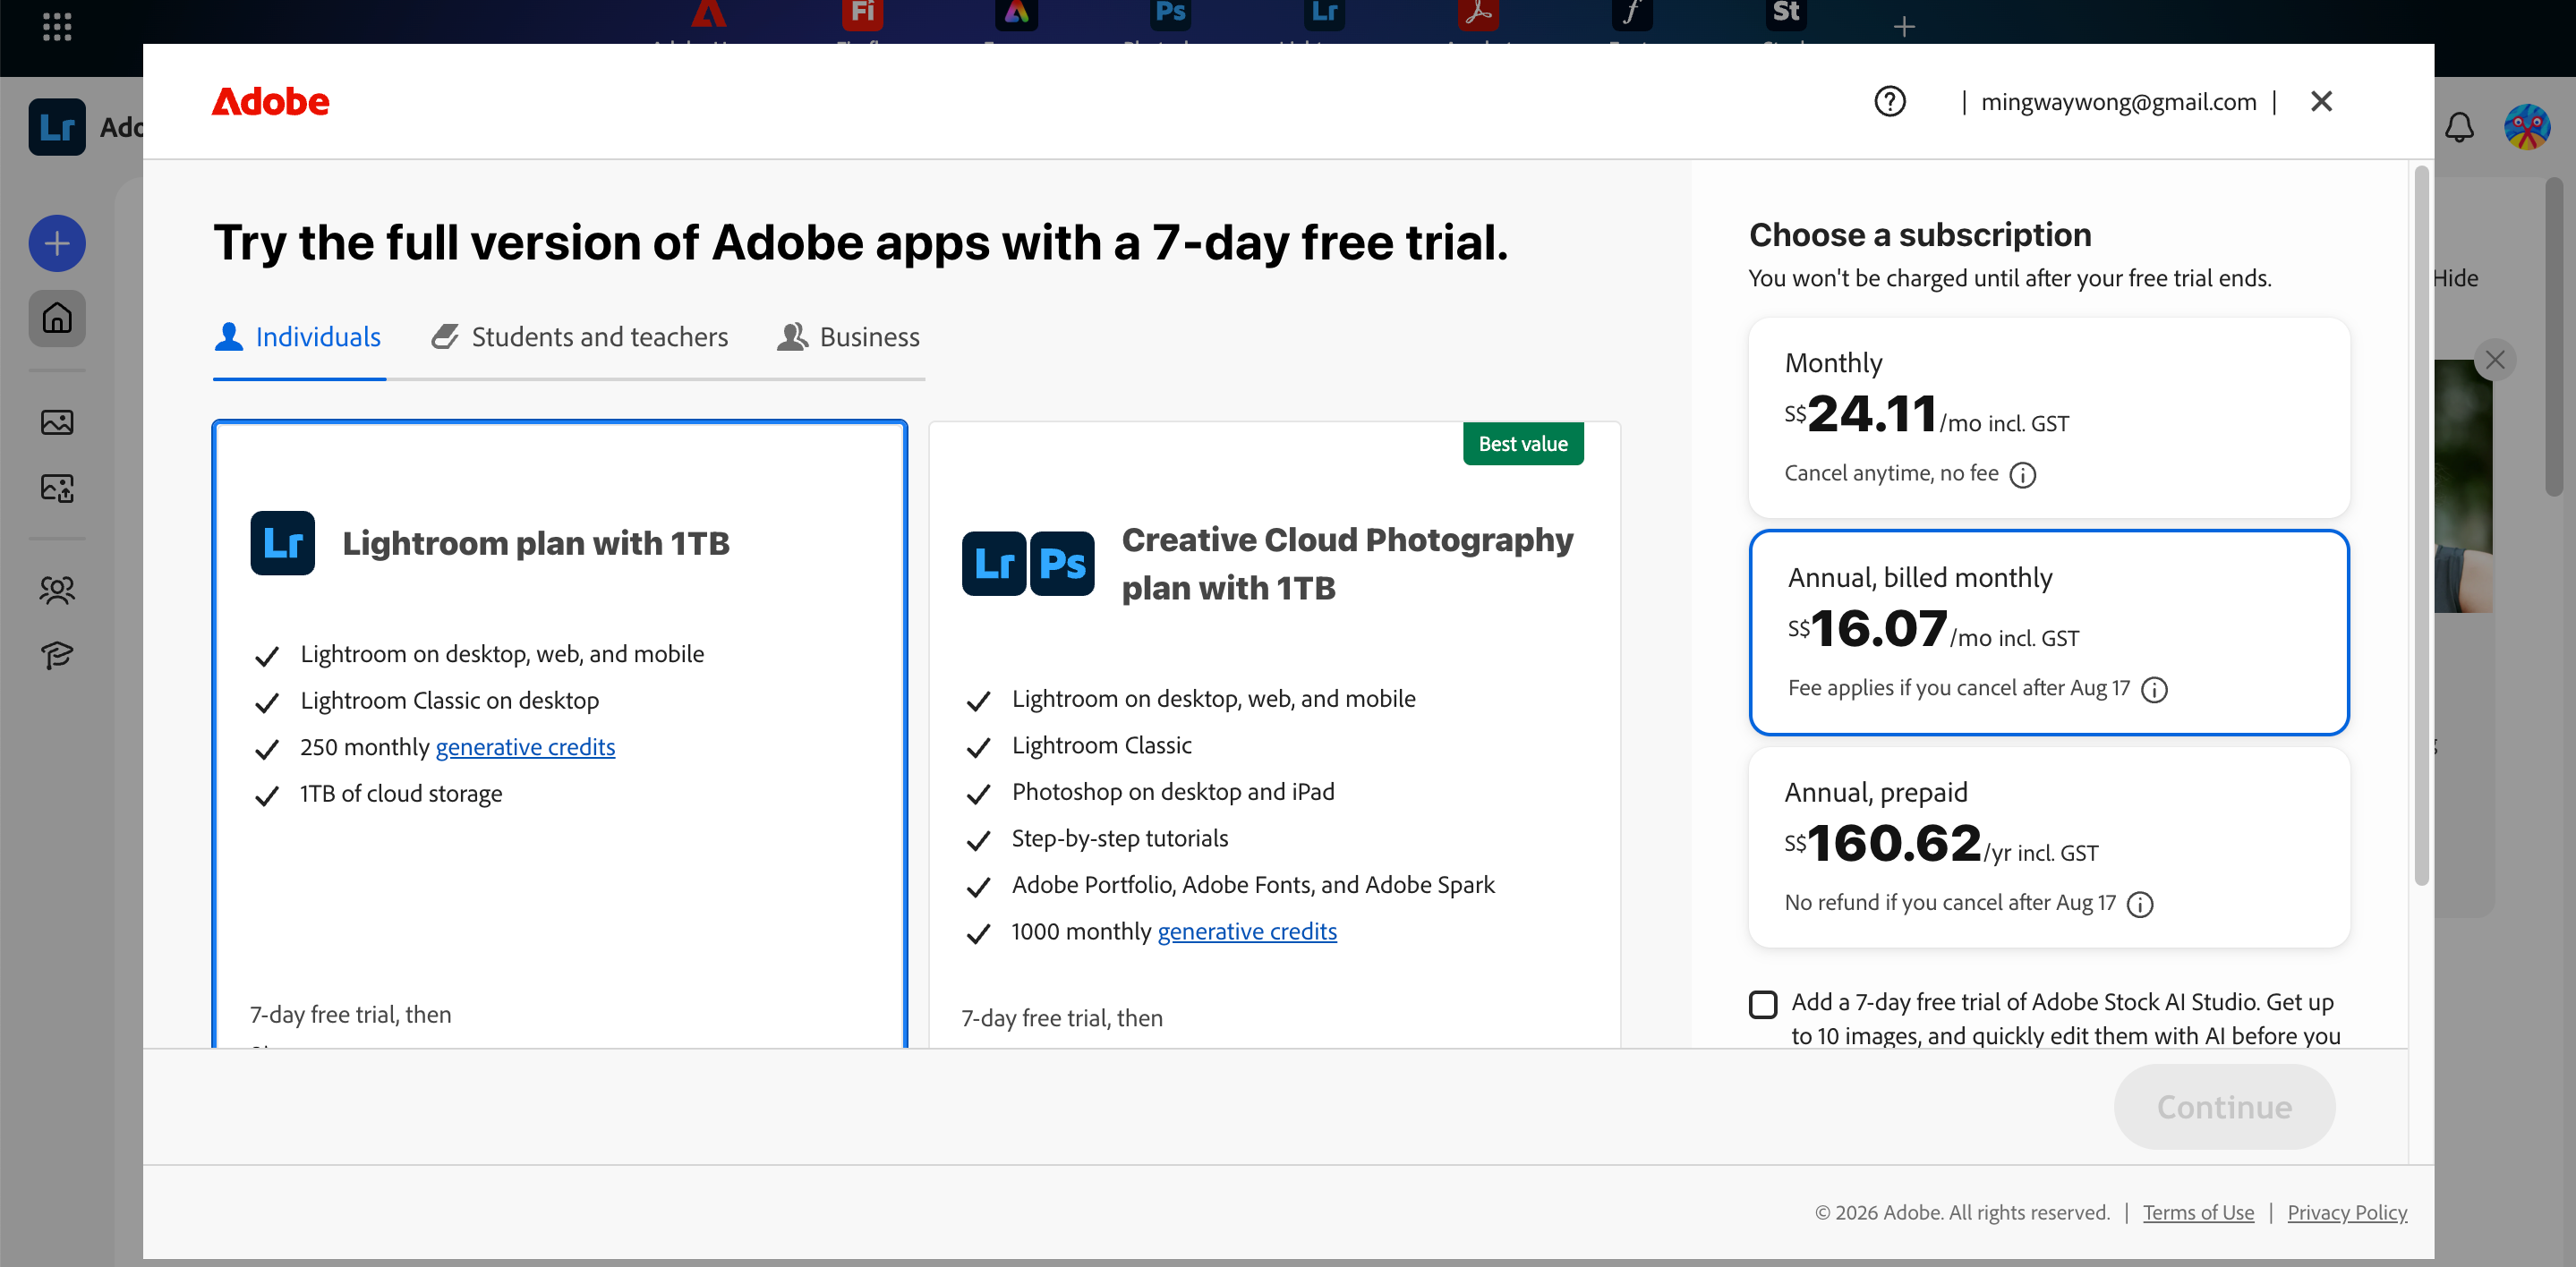Open generative credits link under Lightroom plan
Viewport: 2576px width, 1267px height.
pos(525,747)
